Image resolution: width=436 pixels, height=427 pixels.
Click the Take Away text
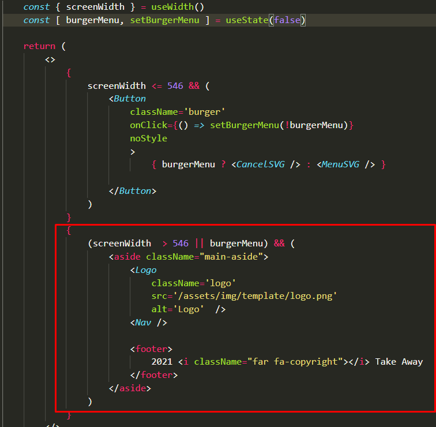pos(399,362)
